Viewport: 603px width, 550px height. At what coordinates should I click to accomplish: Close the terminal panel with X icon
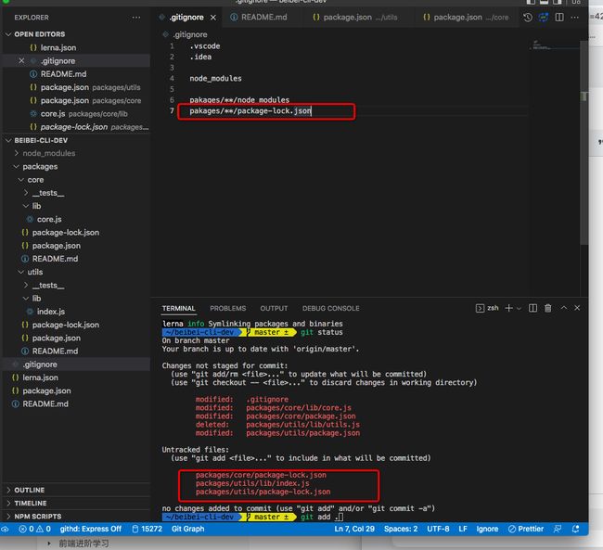point(579,308)
